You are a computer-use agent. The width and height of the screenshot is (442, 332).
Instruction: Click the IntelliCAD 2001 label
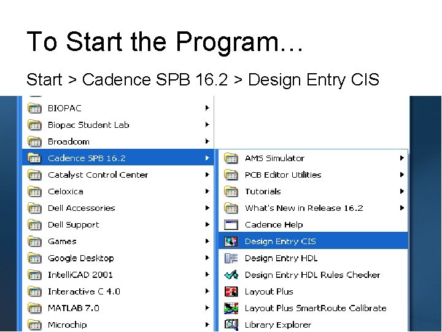[x=80, y=275]
